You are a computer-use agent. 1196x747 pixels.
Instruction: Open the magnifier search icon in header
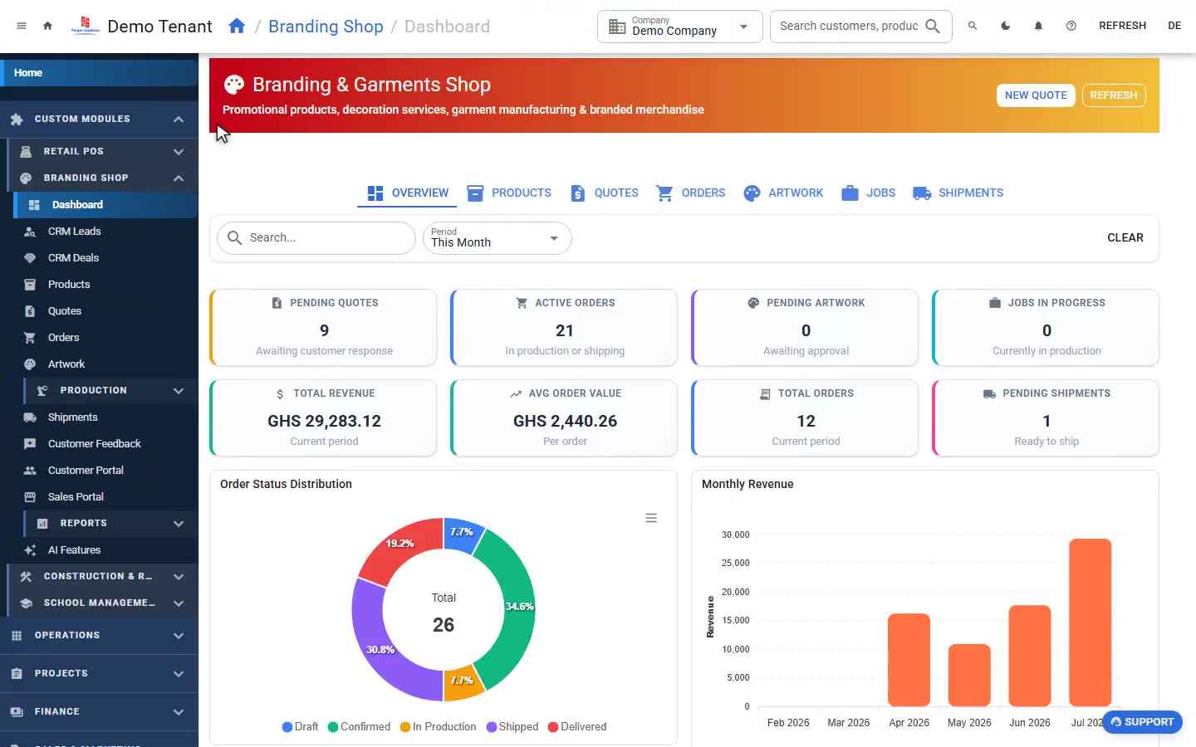click(x=973, y=26)
